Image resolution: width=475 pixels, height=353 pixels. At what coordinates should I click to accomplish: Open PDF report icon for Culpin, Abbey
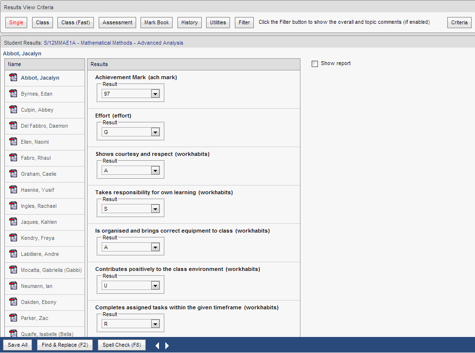coord(13,110)
